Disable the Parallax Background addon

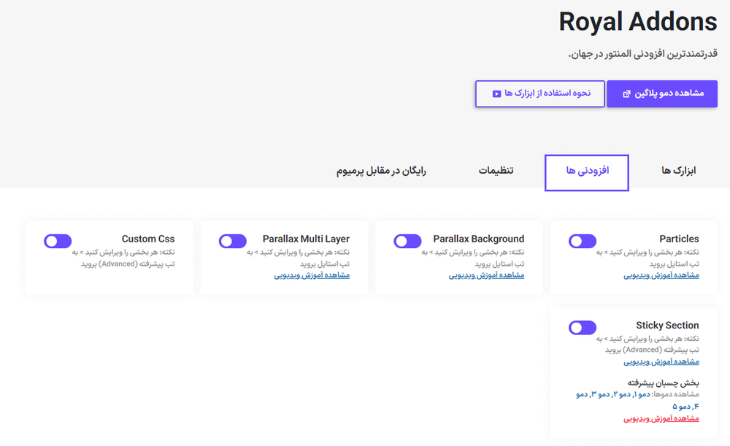[x=407, y=241]
